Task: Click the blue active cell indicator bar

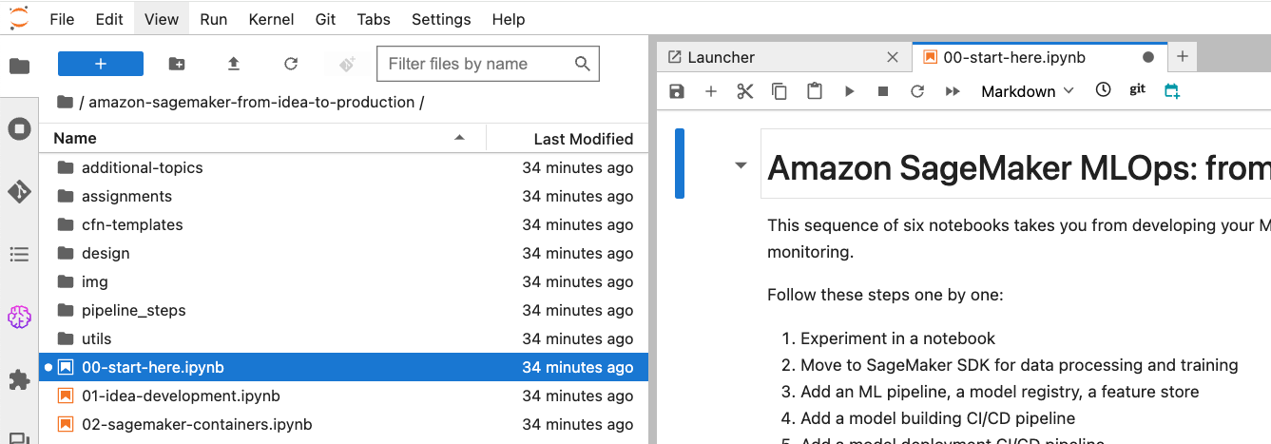Action: coord(680,164)
